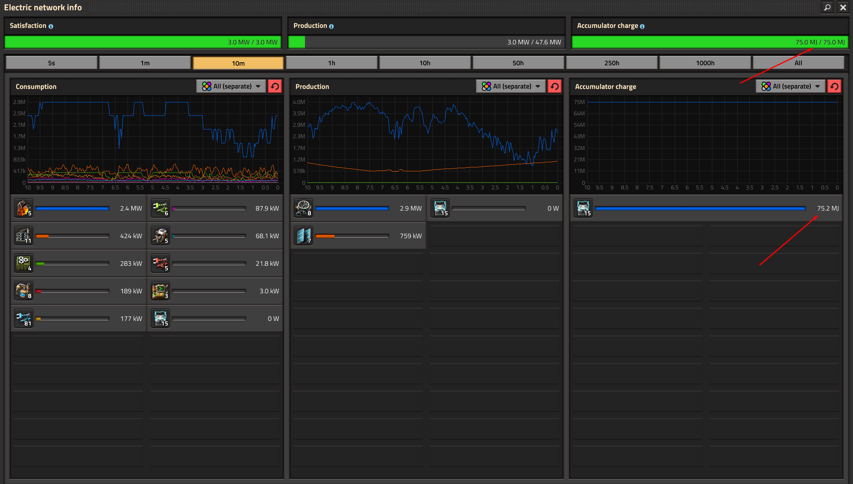This screenshot has height=484, width=853.
Task: Click the blue bar of the 2.4 MW consumer
Action: pos(72,208)
